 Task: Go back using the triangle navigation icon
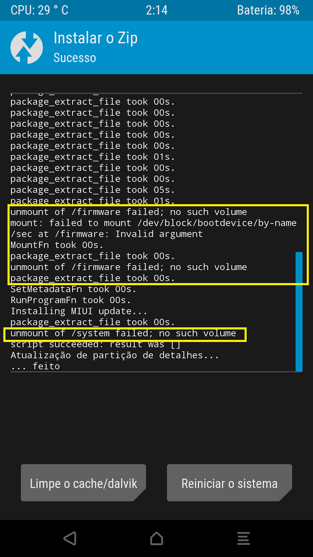click(70, 538)
